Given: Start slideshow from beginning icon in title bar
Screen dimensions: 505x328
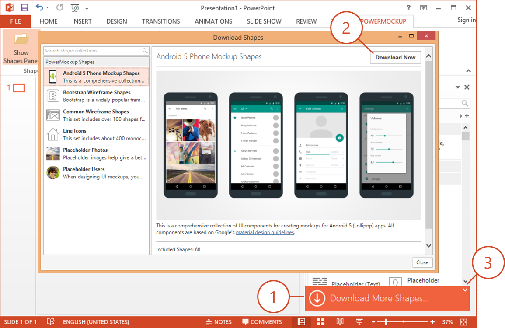Looking at the screenshot, I should (75, 8).
